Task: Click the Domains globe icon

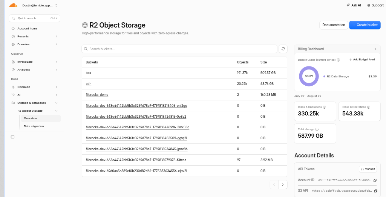Action: (x=13, y=45)
